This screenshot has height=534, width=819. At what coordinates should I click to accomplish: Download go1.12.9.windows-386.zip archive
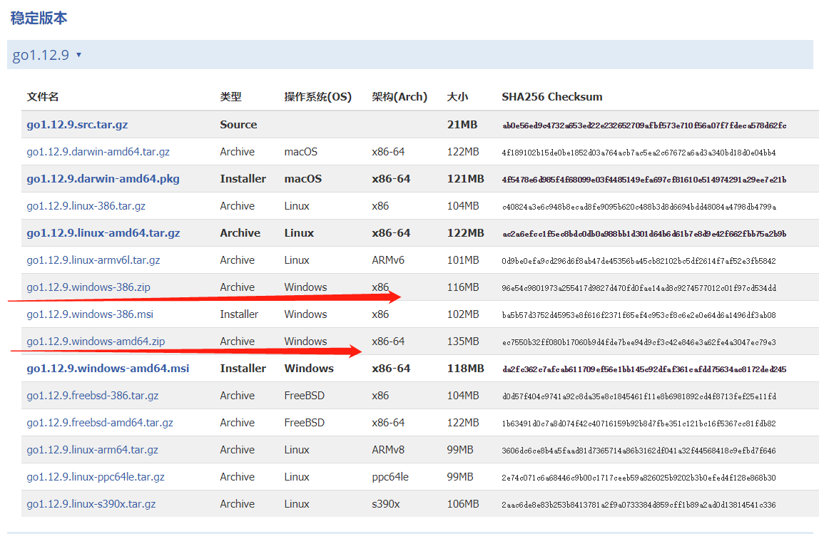(x=88, y=287)
